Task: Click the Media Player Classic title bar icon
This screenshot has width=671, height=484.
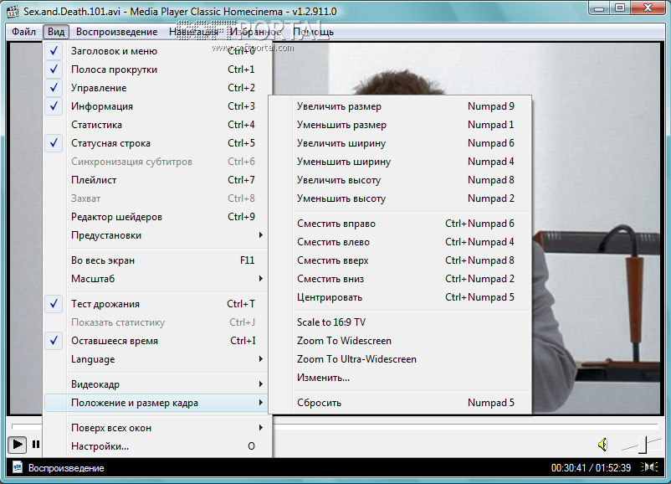Action: click(13, 11)
